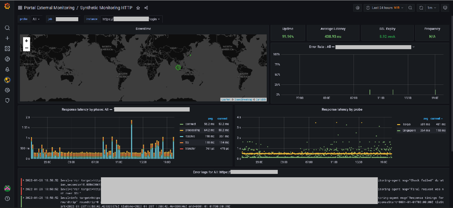Open the 1m refresh interval dropdown
The height and width of the screenshot is (208, 453).
coord(432,8)
